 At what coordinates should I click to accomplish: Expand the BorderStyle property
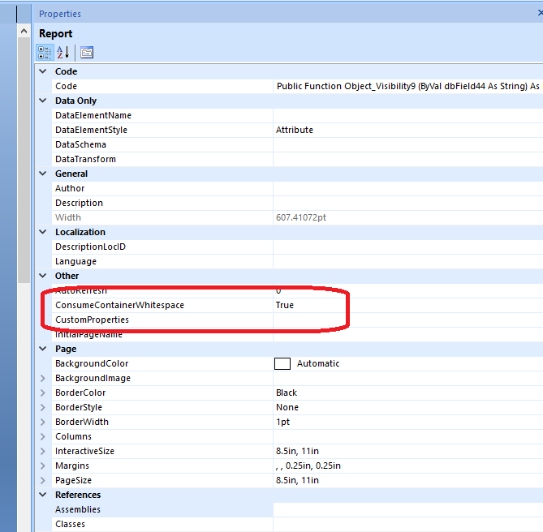[43, 407]
